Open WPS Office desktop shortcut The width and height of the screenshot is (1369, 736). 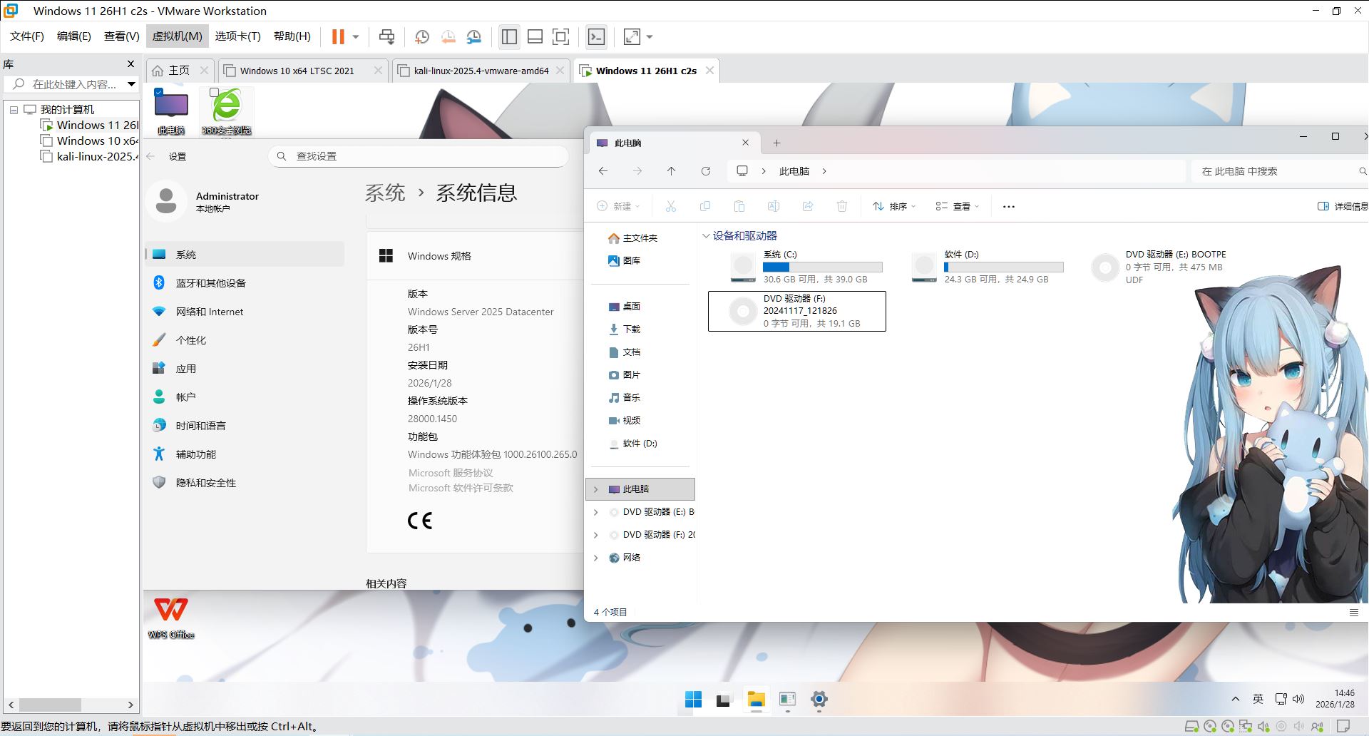tap(171, 615)
